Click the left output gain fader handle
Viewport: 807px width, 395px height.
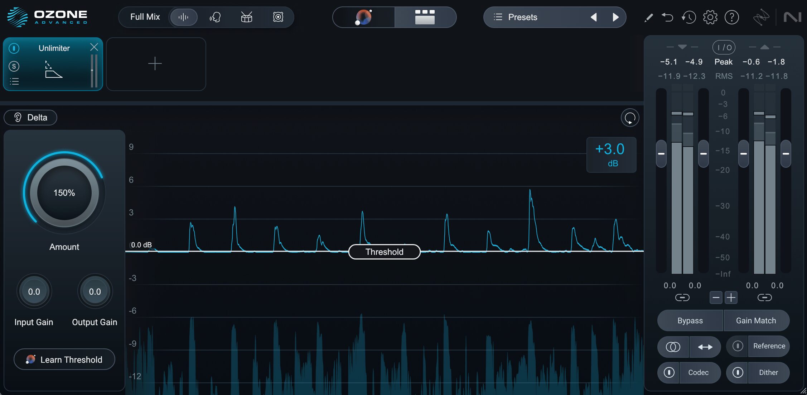(744, 153)
